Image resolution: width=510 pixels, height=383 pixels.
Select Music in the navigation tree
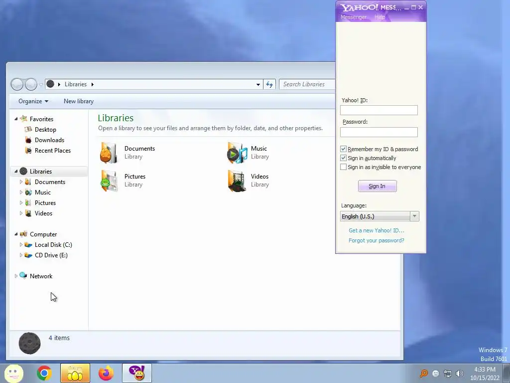(x=43, y=192)
